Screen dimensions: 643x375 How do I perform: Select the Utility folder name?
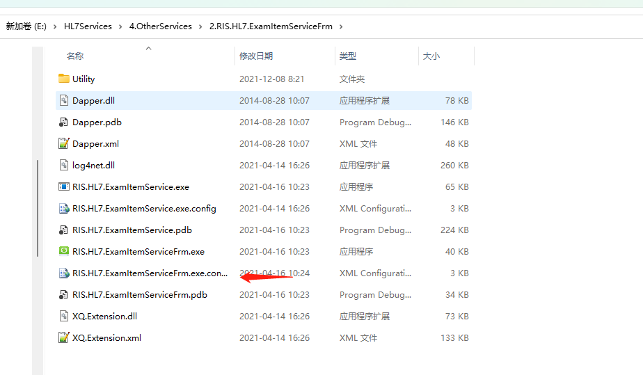click(x=84, y=79)
